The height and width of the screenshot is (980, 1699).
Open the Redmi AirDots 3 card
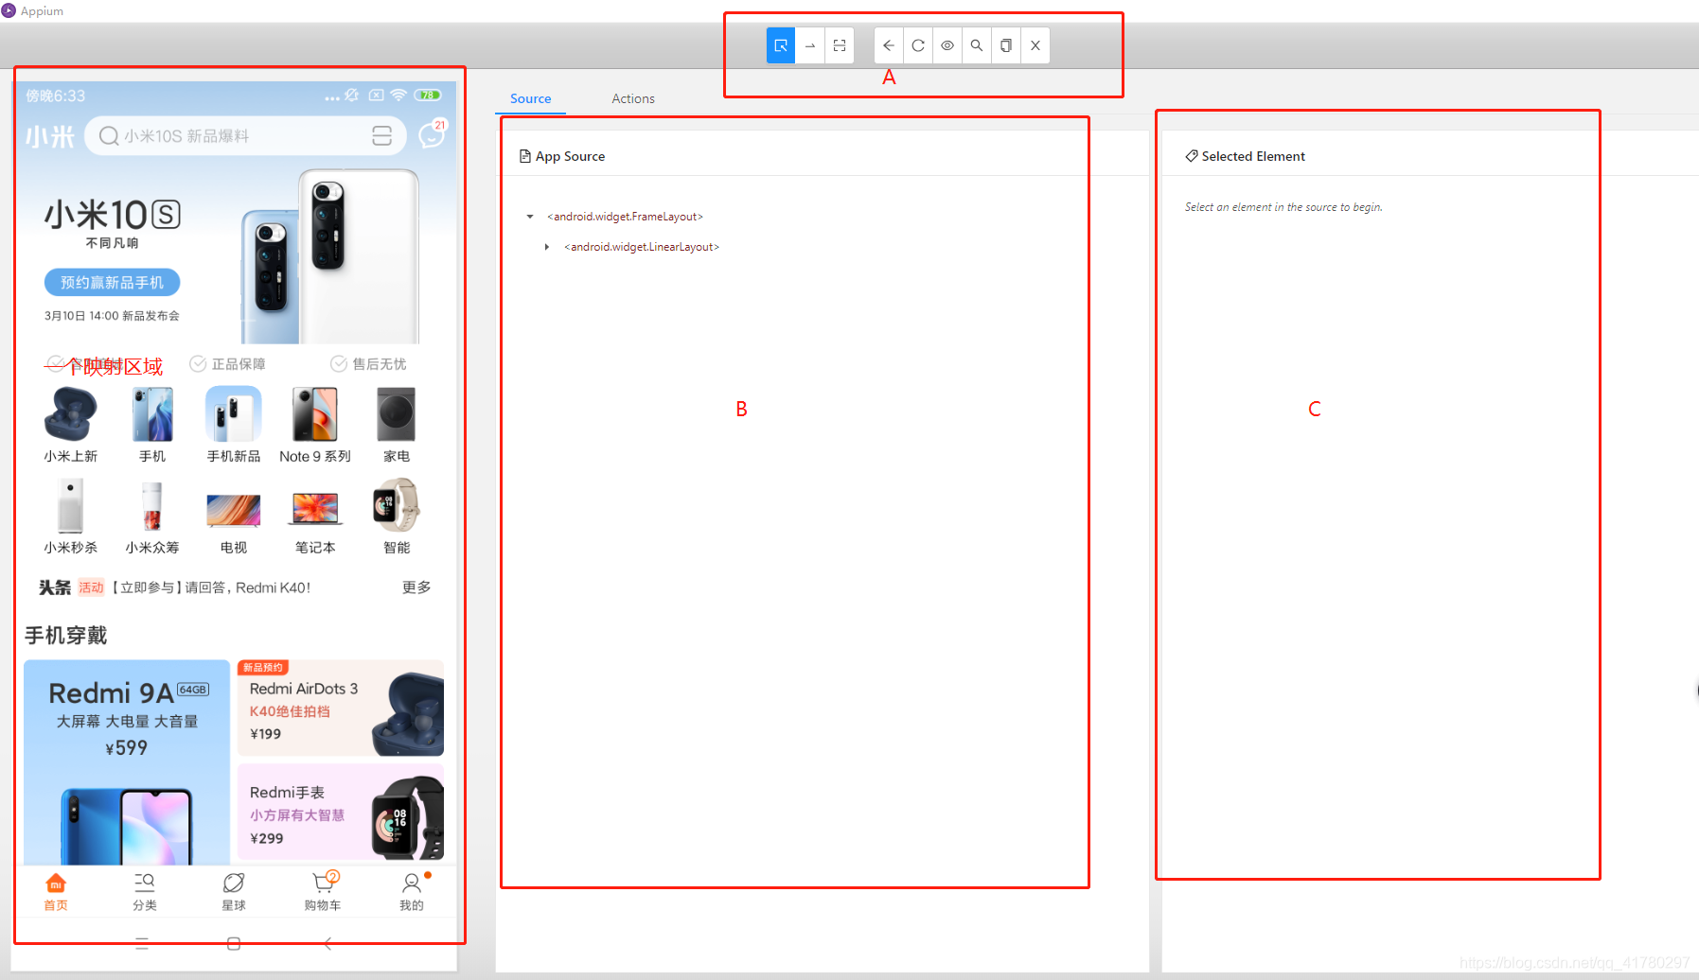coord(341,708)
